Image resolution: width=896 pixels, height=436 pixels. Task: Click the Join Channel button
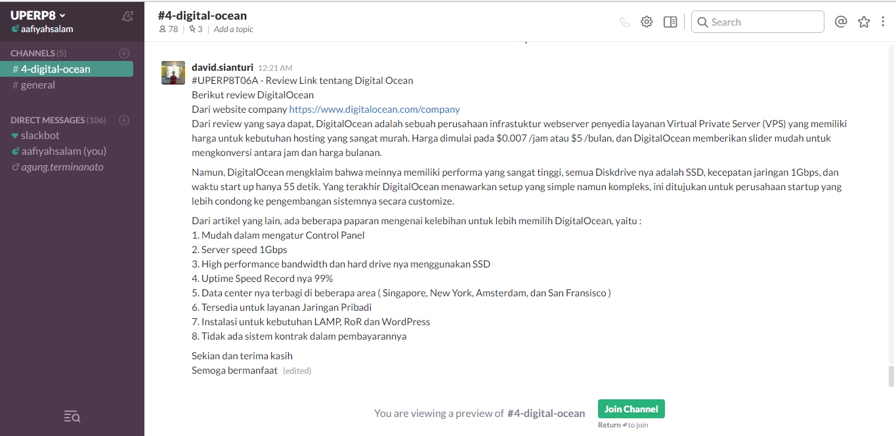coord(631,408)
